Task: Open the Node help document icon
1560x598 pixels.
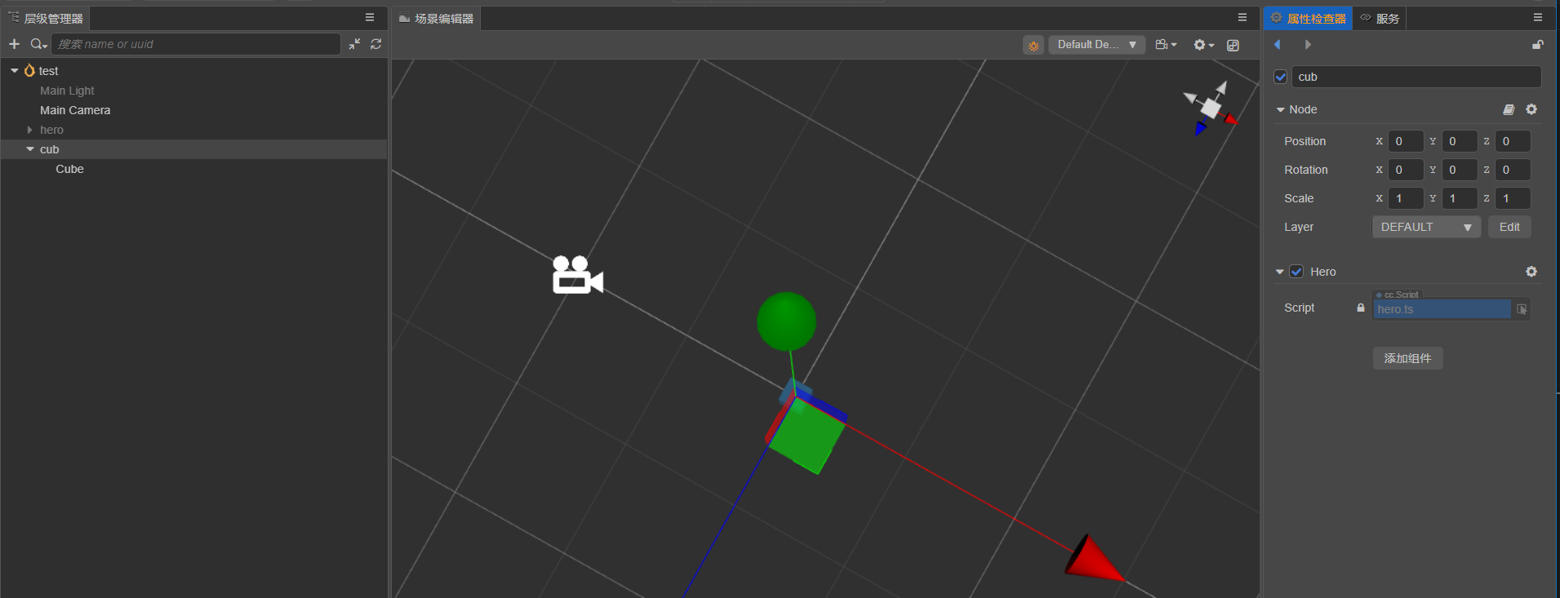Action: pyautogui.click(x=1509, y=109)
